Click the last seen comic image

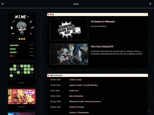[22, 97]
